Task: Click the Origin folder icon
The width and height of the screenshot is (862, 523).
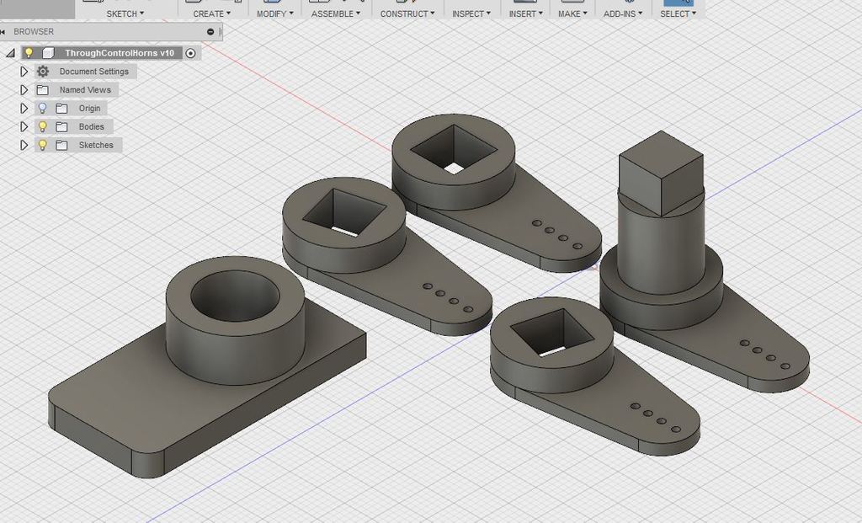Action: click(x=61, y=109)
